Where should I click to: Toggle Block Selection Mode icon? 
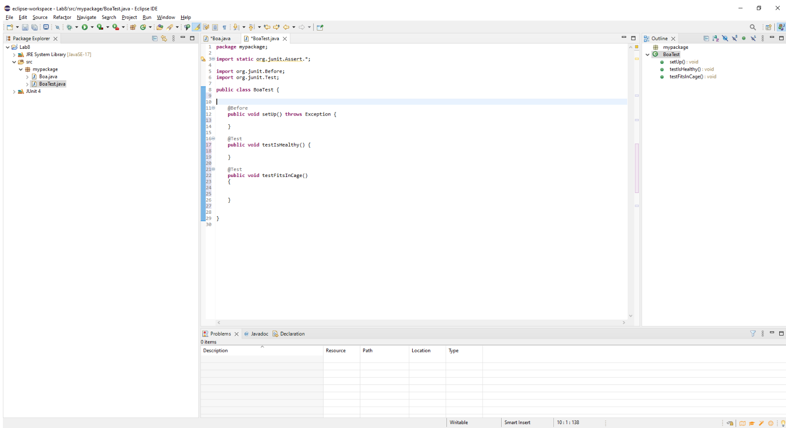point(215,27)
